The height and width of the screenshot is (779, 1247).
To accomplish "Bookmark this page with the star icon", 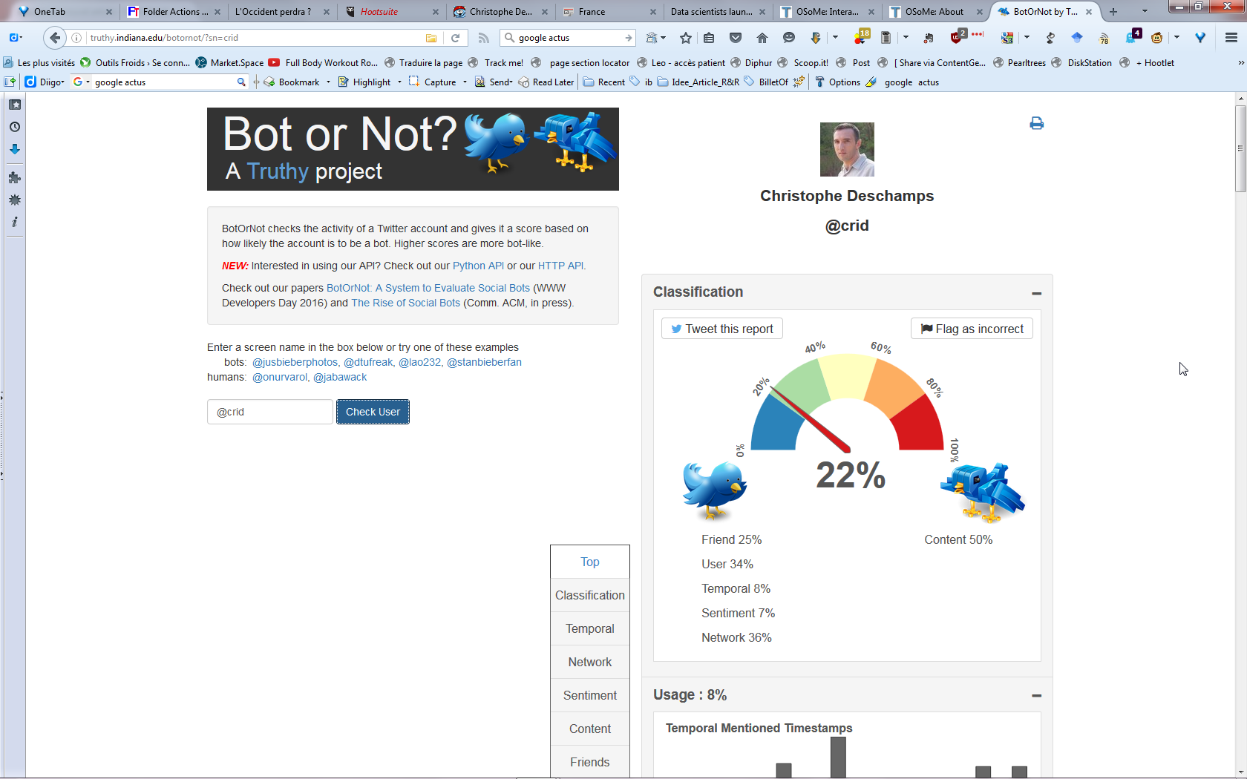I will [685, 38].
